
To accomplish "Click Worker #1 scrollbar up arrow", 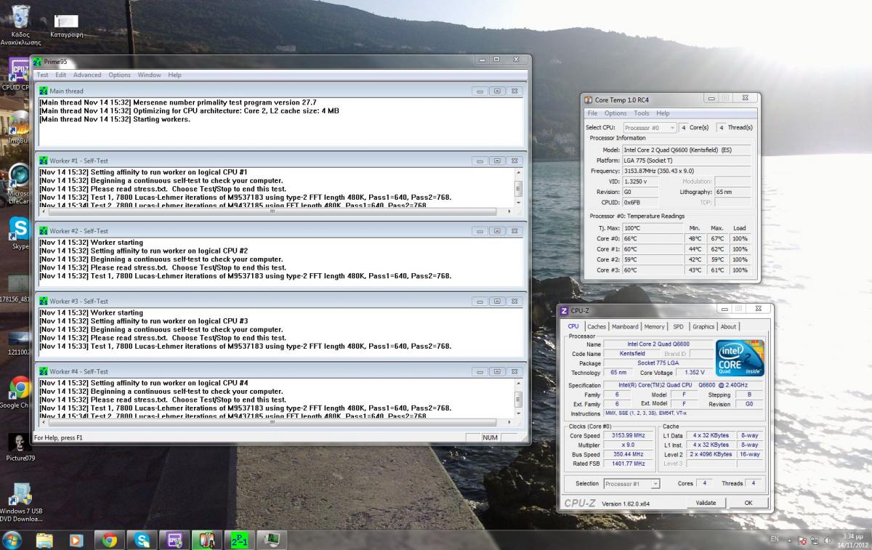I will (x=518, y=173).
